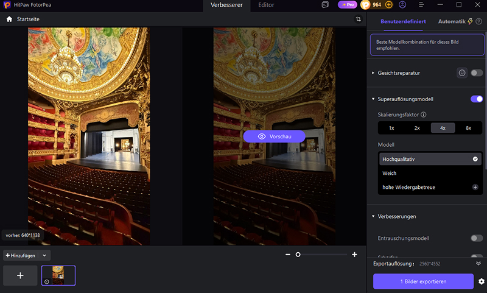The height and width of the screenshot is (293, 487).
Task: Open export settings gear icon
Action: click(x=481, y=281)
